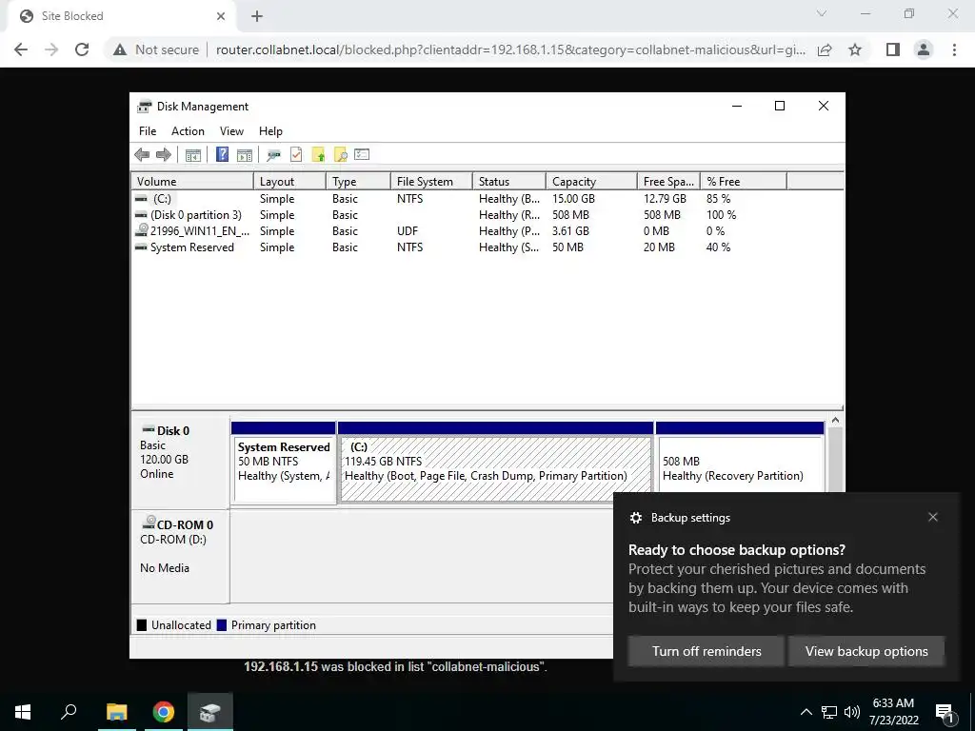975x731 pixels.
Task: Click the yellow folder with magnifier icon
Action: (x=340, y=155)
